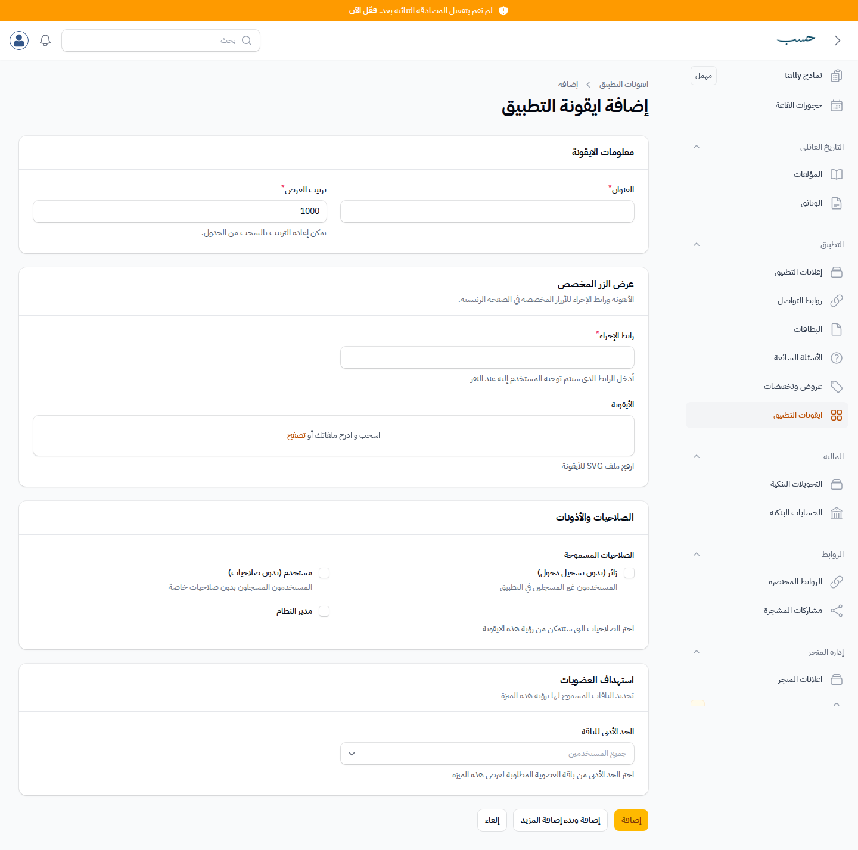Focus the رابط الإجراء input field
Image resolution: width=858 pixels, height=850 pixels.
point(487,357)
